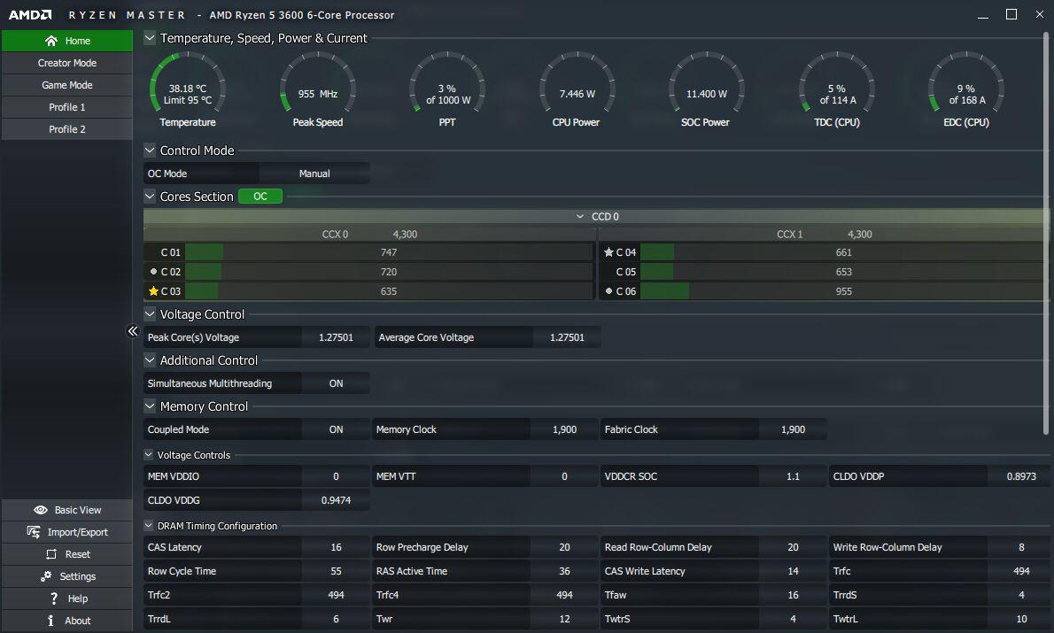Viewport: 1054px width, 633px height.
Task: Click CLDO VDDG value 0.9474
Action: pos(336,500)
